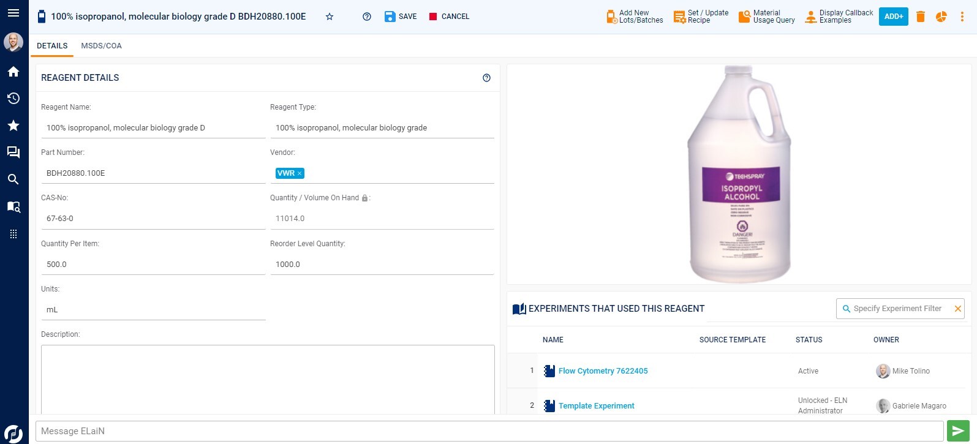Open the apps grid in sidebar

point(13,234)
